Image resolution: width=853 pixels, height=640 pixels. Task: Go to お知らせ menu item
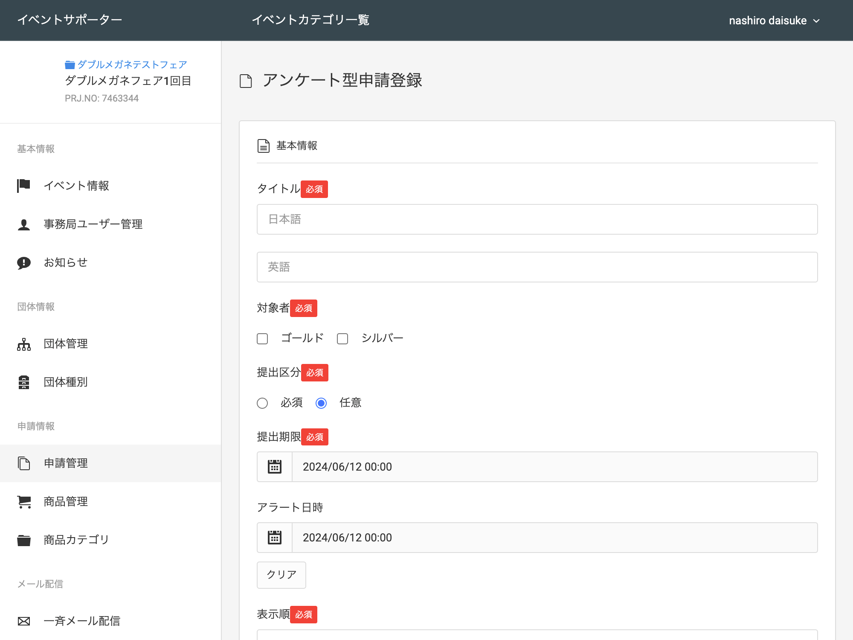[110, 262]
